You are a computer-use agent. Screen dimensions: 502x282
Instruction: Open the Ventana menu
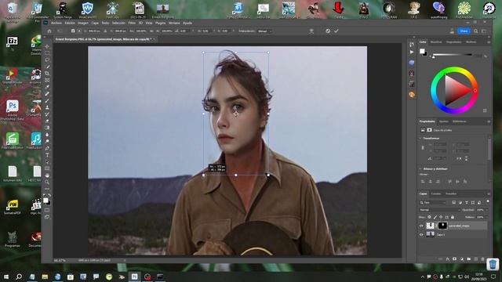pyautogui.click(x=174, y=23)
